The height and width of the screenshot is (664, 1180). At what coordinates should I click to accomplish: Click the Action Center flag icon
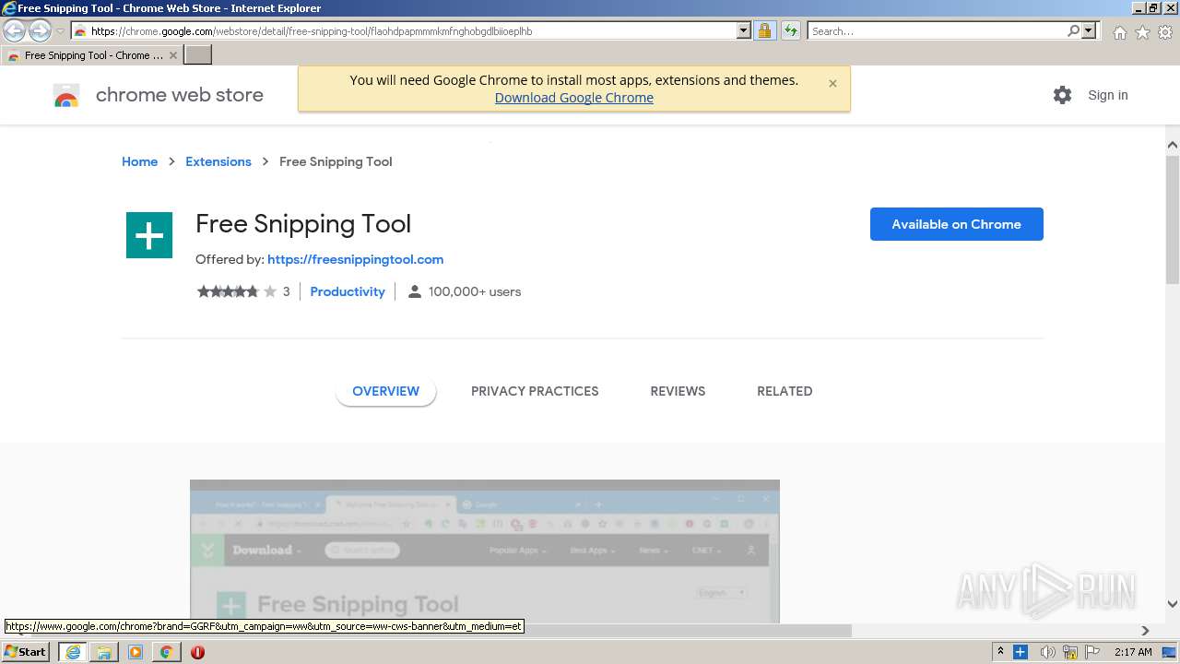[x=1093, y=652]
